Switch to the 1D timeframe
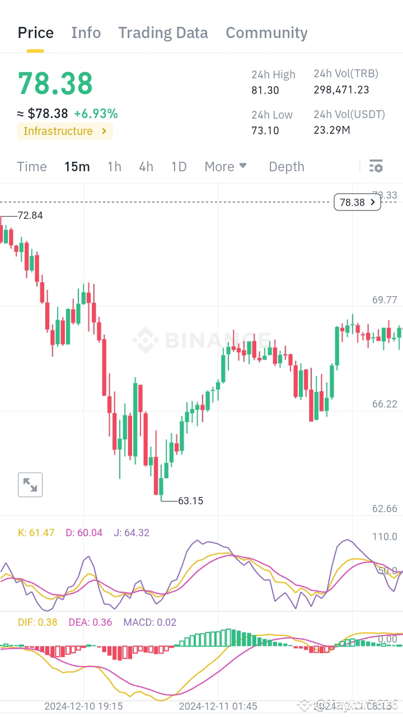The height and width of the screenshot is (717, 403). click(x=178, y=166)
